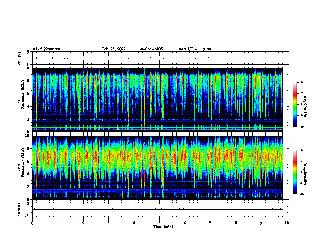Click the "6" kHz tick of ch.2 frequency axis
This screenshot has width=323, height=250.
[29, 161]
